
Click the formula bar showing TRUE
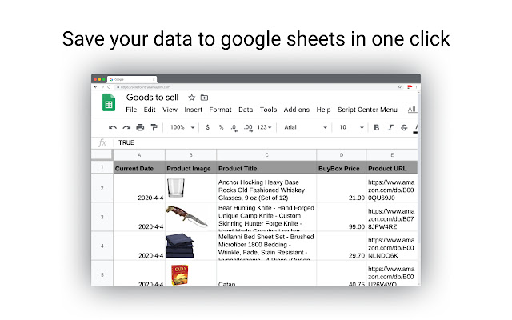pos(264,142)
